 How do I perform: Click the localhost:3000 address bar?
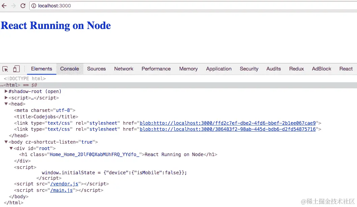[193, 6]
